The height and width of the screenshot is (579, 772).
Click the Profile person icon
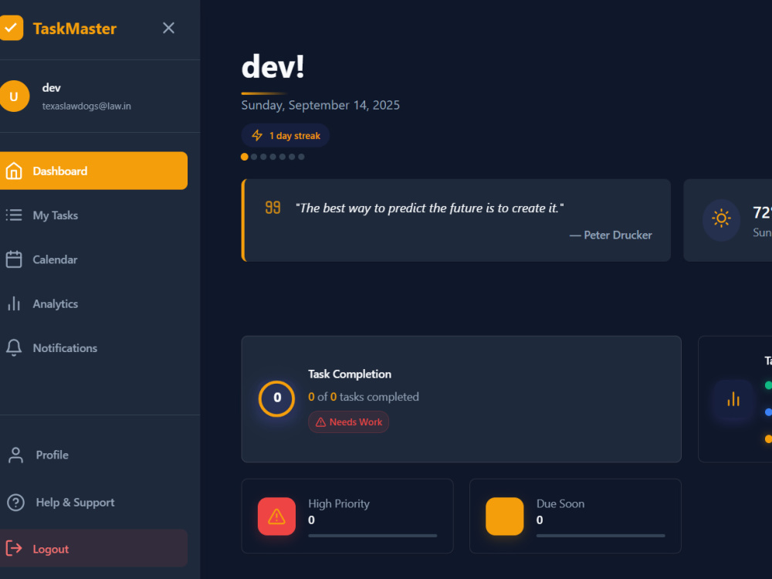pos(15,455)
